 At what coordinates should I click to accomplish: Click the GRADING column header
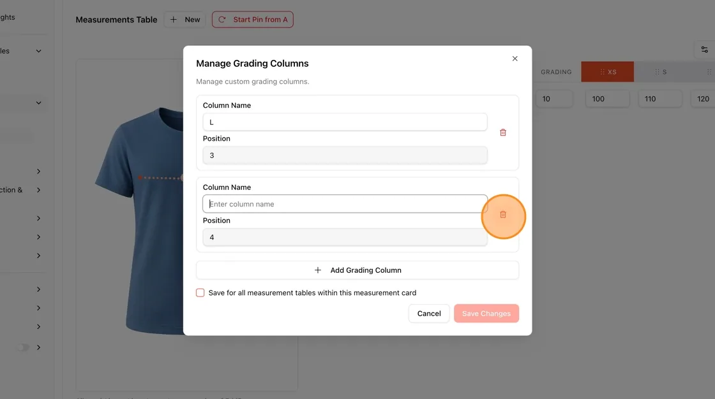(556, 72)
